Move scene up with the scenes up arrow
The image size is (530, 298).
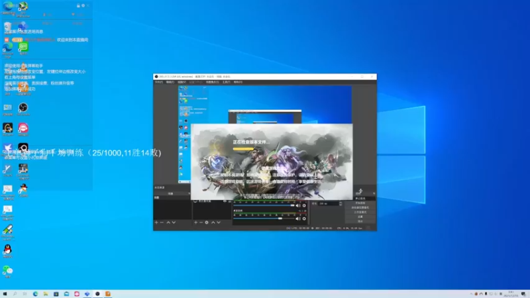168,223
